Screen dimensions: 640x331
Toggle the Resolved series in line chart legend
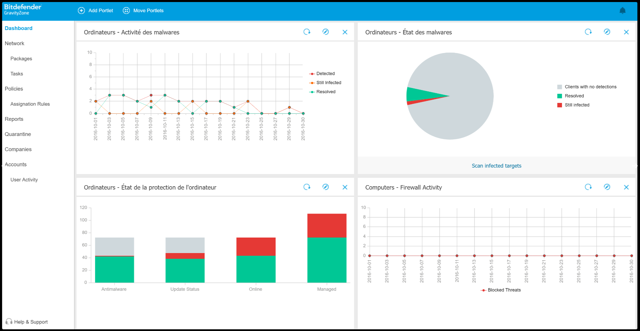[x=323, y=92]
